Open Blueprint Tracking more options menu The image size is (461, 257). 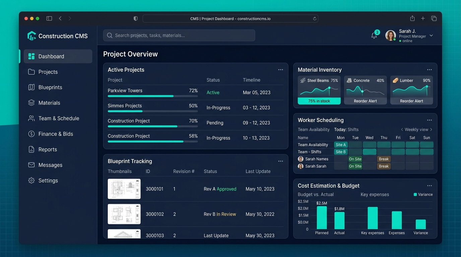pos(280,161)
